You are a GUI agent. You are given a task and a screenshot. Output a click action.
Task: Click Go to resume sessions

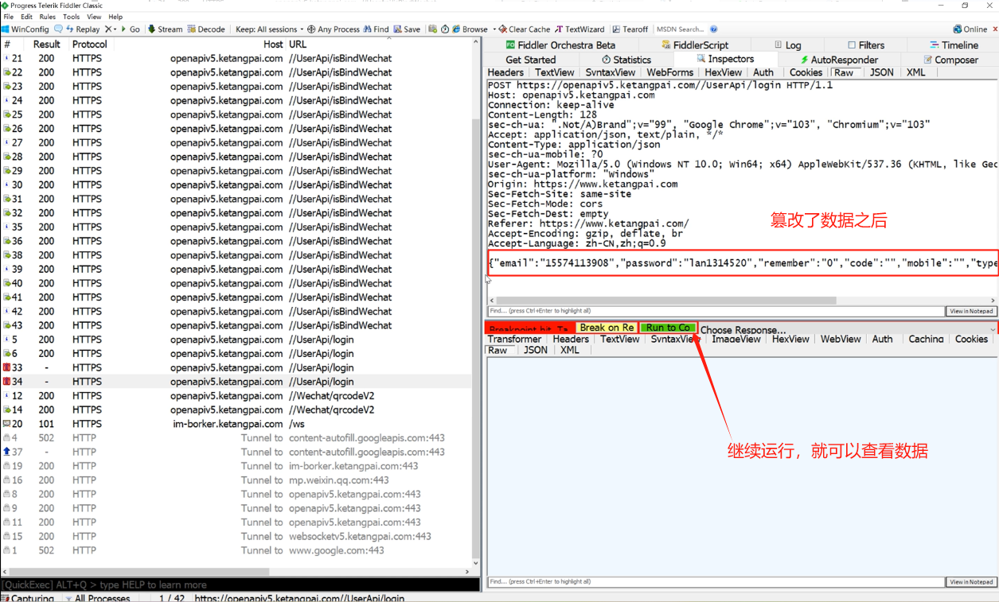click(130, 29)
